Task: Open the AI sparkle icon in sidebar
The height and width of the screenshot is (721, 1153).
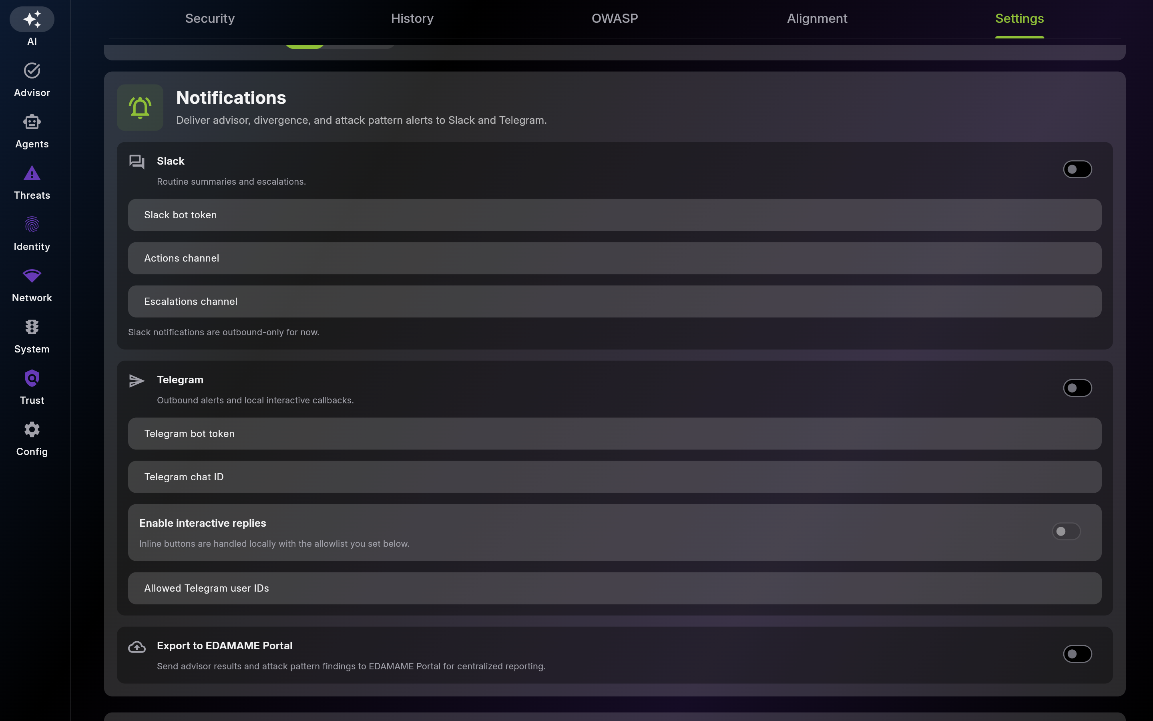Action: pos(32,19)
